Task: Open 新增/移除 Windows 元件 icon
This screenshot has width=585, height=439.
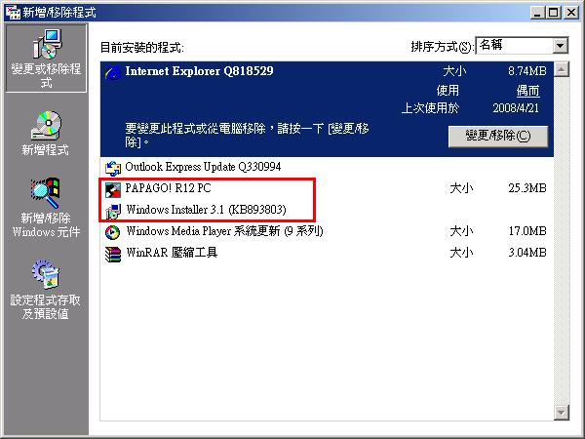Action: (x=46, y=192)
